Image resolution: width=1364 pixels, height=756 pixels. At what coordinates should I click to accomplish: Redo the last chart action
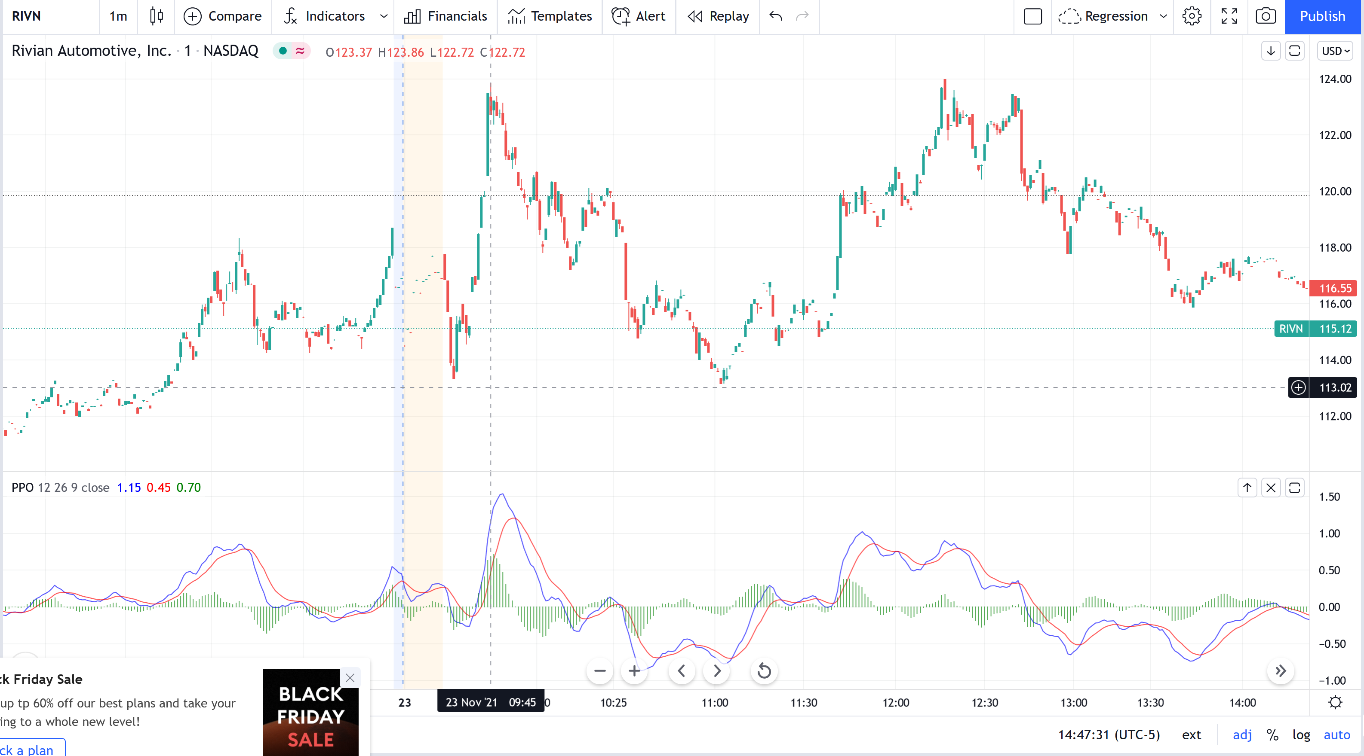coord(803,16)
